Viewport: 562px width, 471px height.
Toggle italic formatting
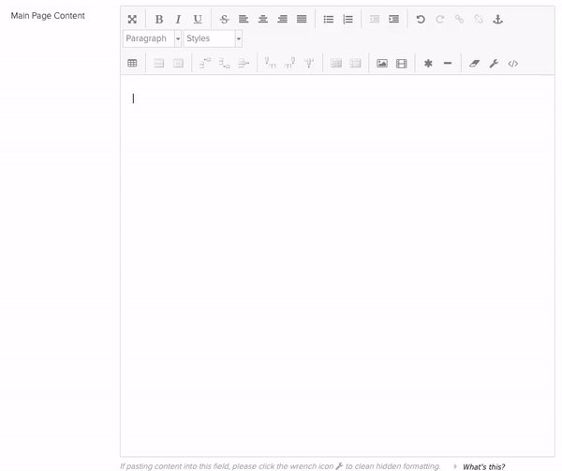[178, 20]
